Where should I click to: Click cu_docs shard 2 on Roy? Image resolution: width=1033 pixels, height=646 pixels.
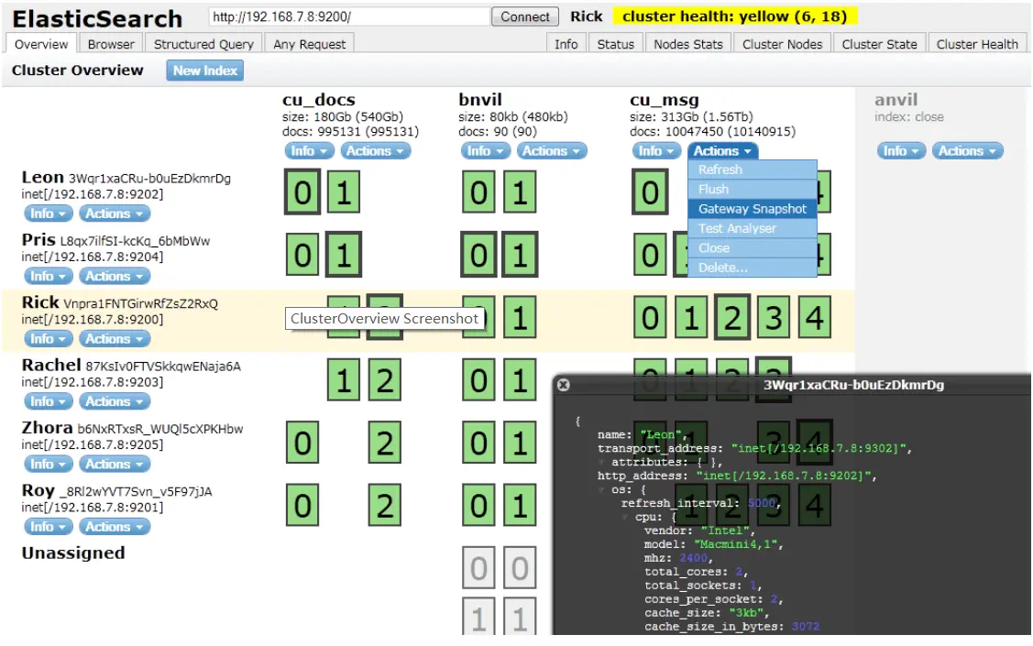click(x=385, y=505)
